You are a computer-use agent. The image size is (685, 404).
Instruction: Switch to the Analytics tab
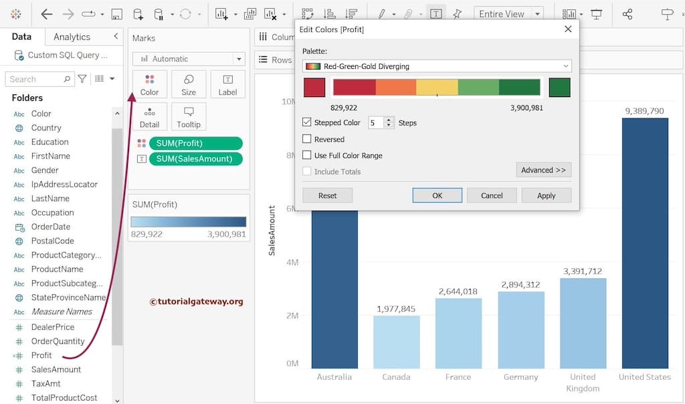(x=72, y=37)
